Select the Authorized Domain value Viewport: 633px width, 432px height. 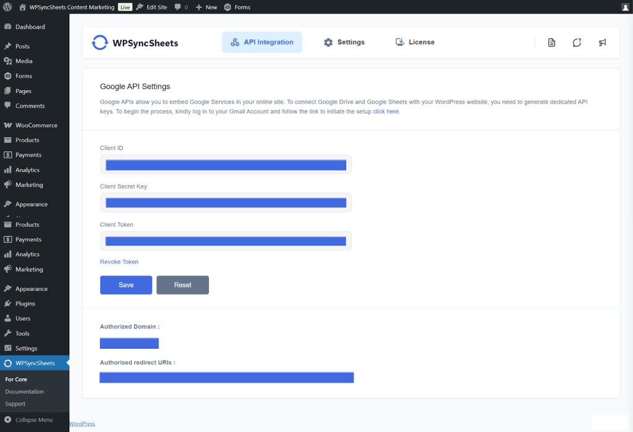(129, 343)
